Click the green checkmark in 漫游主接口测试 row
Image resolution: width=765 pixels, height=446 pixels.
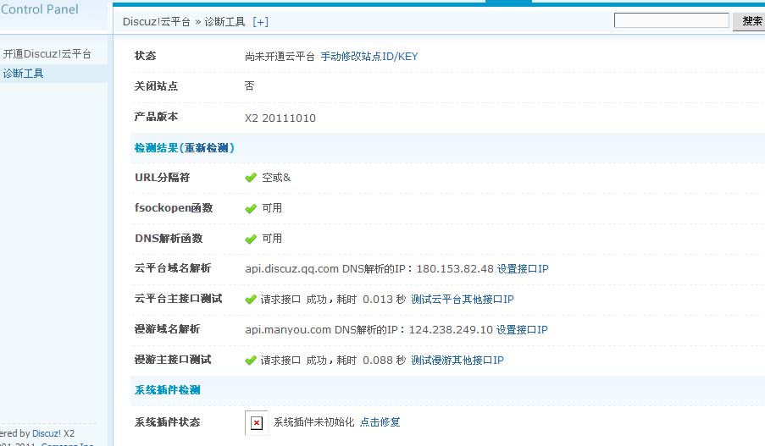(x=251, y=361)
